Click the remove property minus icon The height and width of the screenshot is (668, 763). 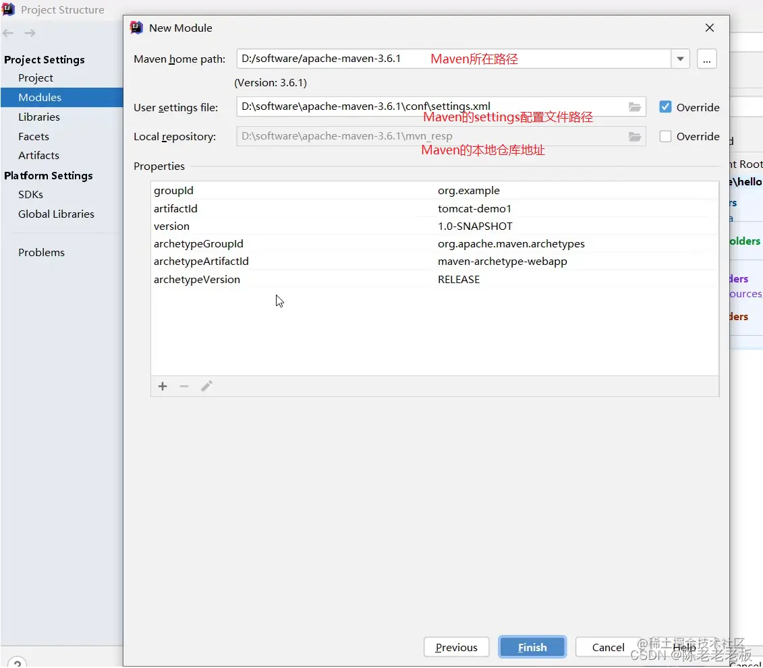pos(184,386)
